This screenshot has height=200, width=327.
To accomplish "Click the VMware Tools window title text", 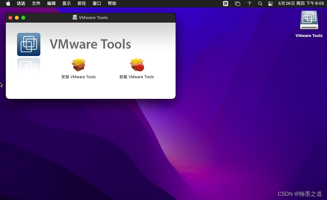I will click(x=93, y=17).
